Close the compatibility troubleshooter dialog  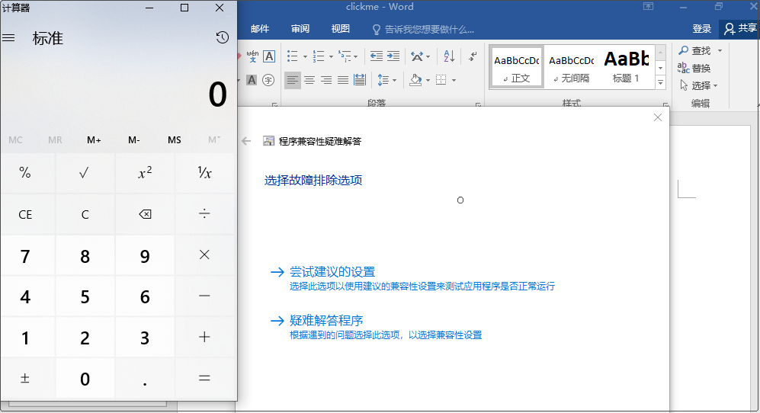pyautogui.click(x=658, y=117)
